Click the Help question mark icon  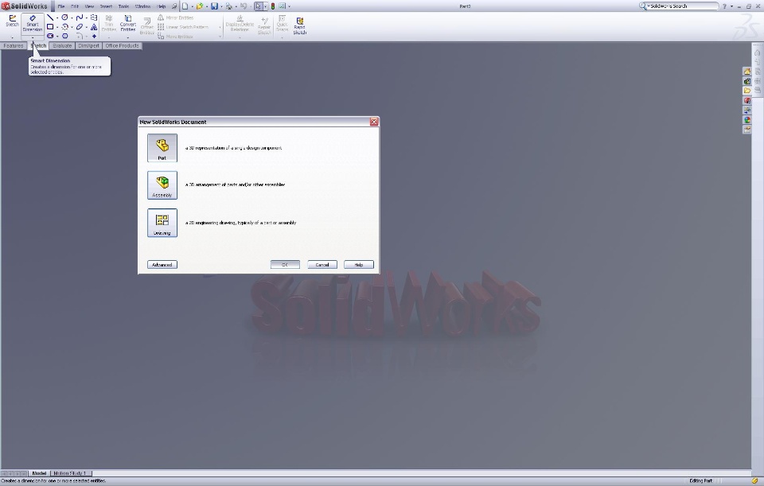(724, 6)
